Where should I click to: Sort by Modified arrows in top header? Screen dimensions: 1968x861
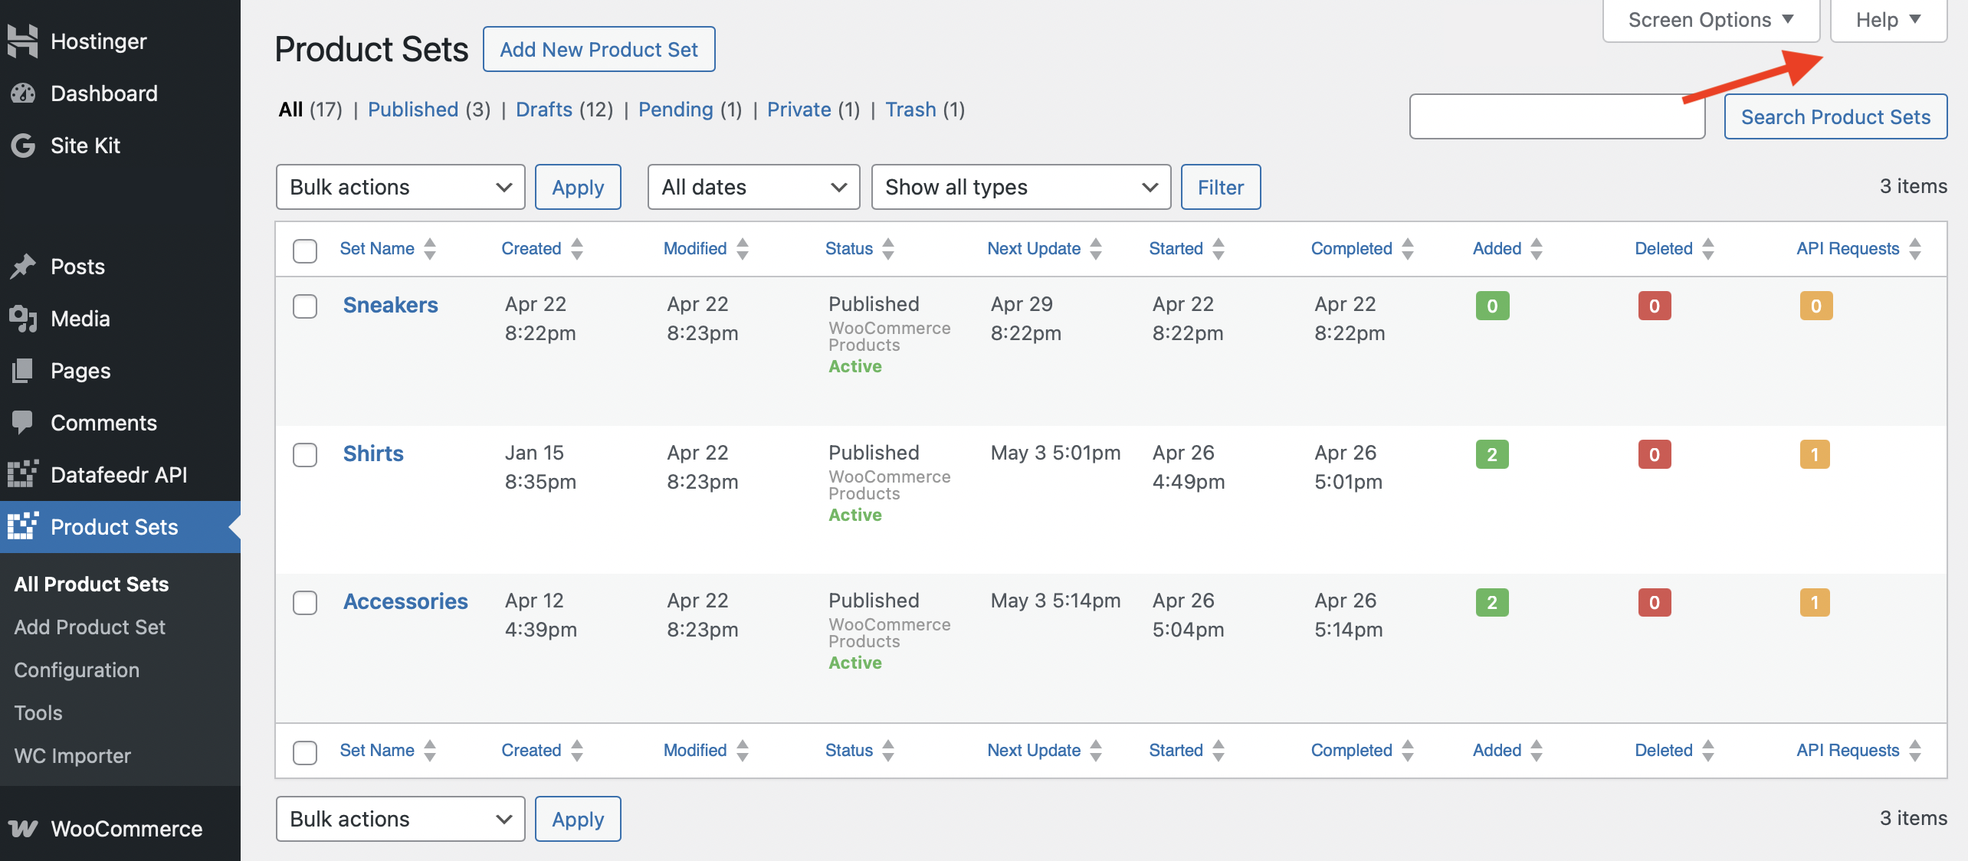(743, 249)
